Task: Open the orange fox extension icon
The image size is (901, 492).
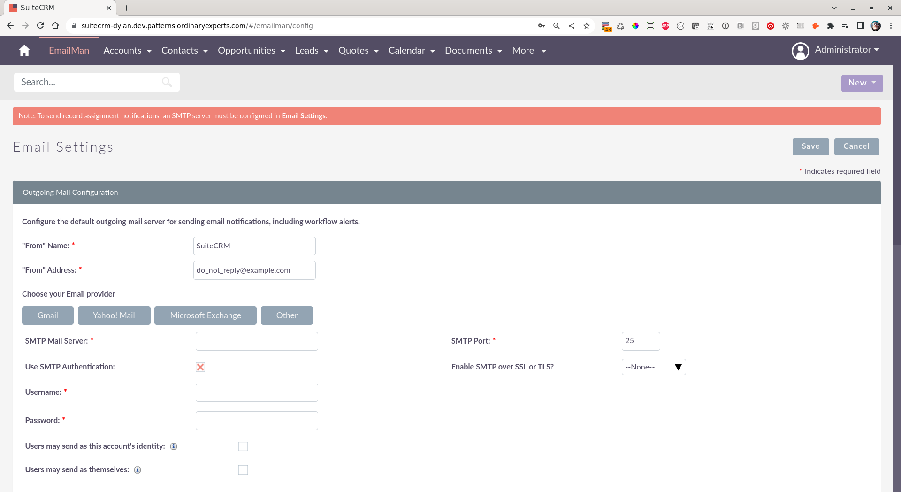Action: pyautogui.click(x=816, y=26)
